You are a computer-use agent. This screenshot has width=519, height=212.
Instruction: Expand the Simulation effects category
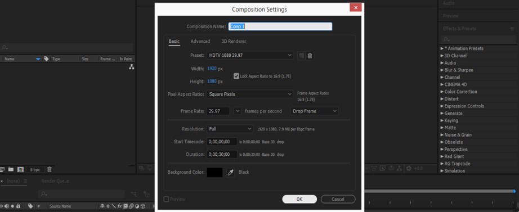[442, 170]
